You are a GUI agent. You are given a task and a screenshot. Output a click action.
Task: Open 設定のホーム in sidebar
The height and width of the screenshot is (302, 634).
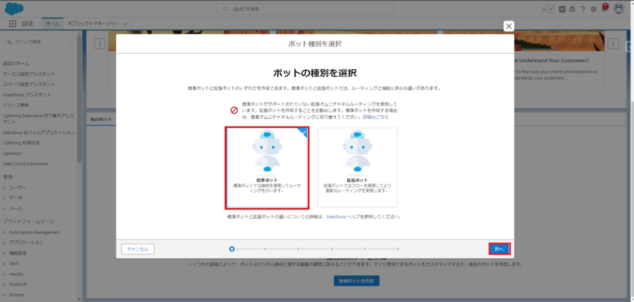16,64
